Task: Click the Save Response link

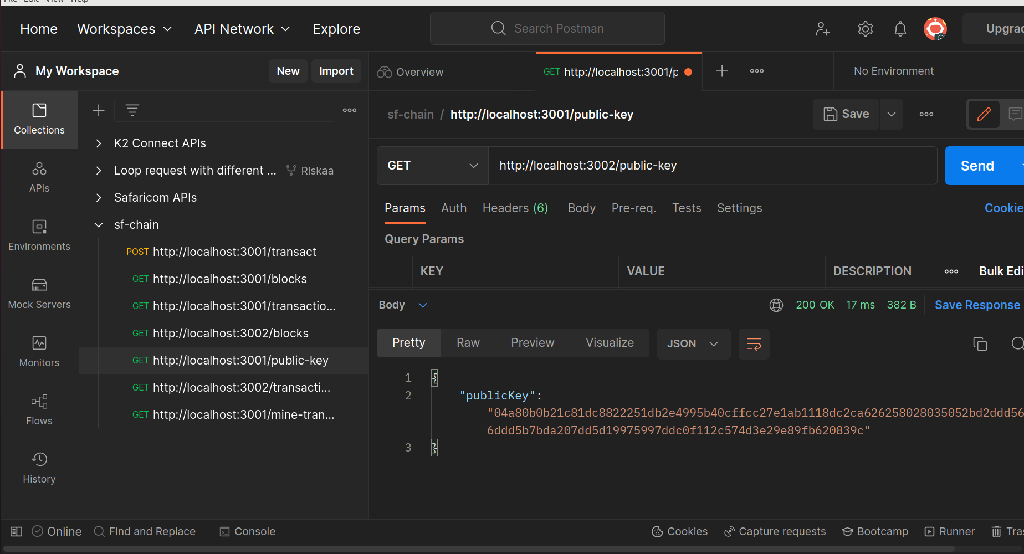Action: (977, 305)
